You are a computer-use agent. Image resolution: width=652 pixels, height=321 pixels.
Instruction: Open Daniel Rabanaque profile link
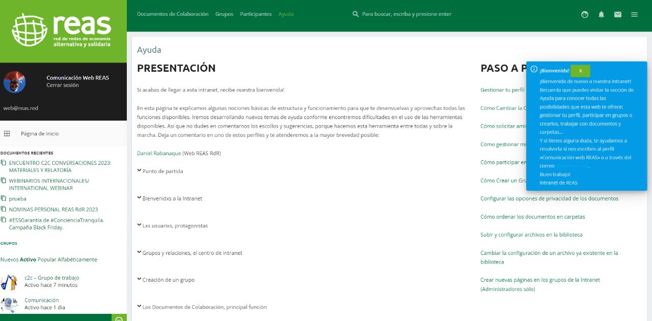pyautogui.click(x=159, y=153)
